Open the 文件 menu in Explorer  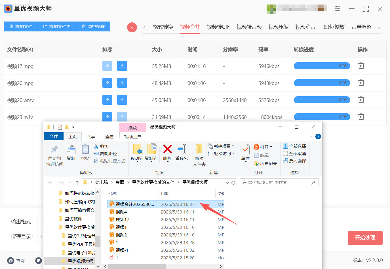pyautogui.click(x=54, y=136)
